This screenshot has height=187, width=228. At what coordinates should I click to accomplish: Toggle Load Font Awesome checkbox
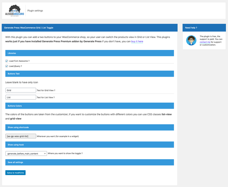click(x=6, y=61)
